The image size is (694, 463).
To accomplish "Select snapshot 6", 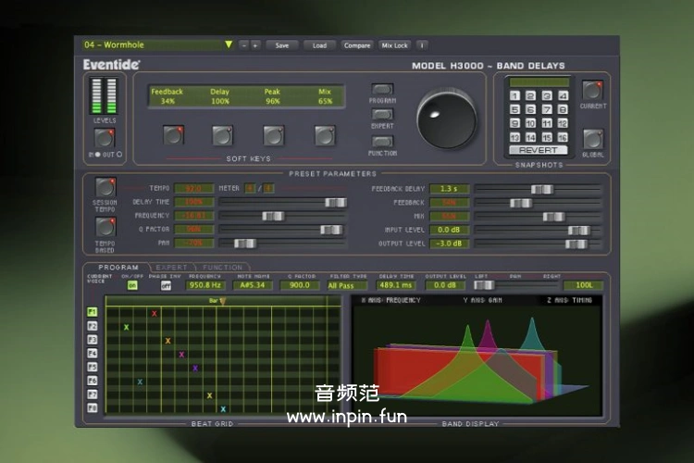I will pyautogui.click(x=530, y=109).
